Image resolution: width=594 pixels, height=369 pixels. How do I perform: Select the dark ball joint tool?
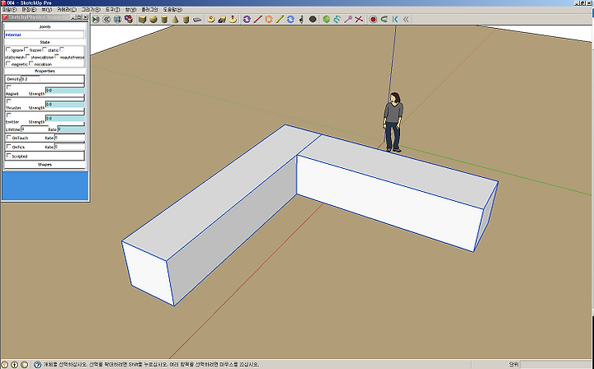(313, 19)
